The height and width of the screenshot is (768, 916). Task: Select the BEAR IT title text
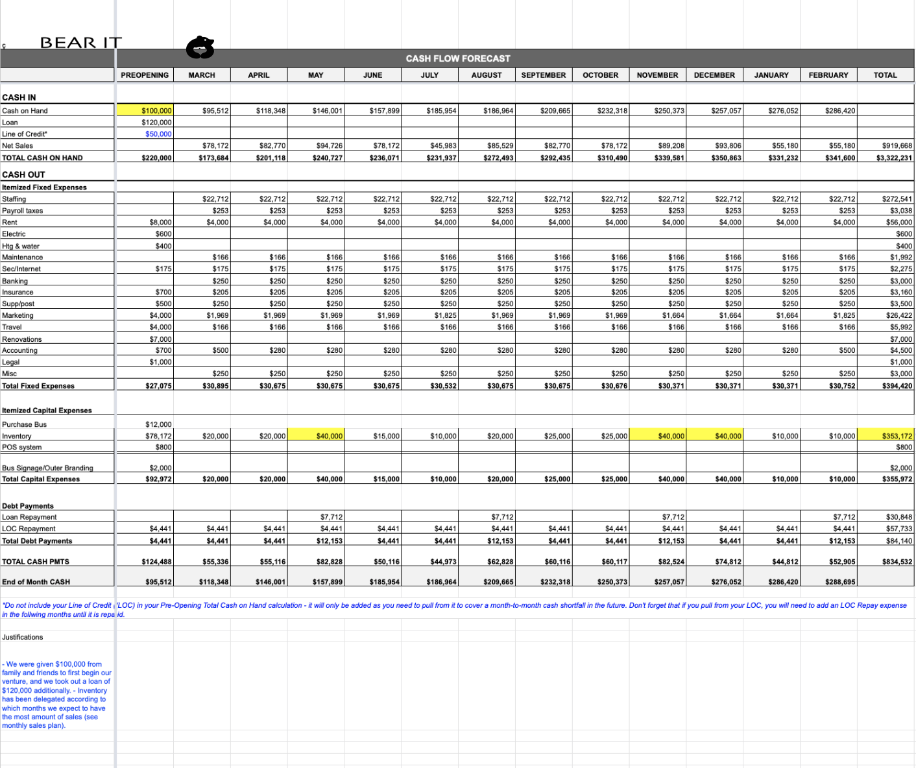click(81, 43)
